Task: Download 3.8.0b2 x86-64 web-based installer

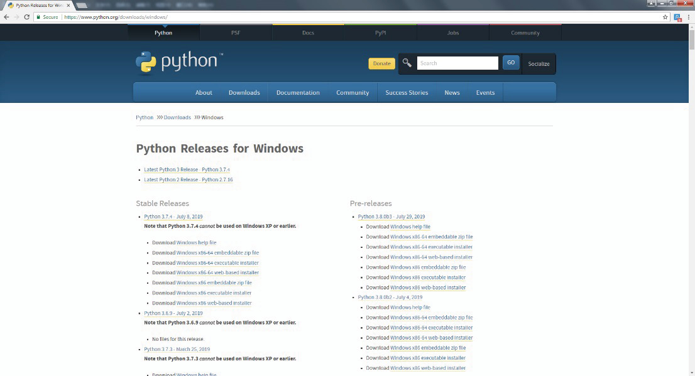Action: (x=431, y=338)
